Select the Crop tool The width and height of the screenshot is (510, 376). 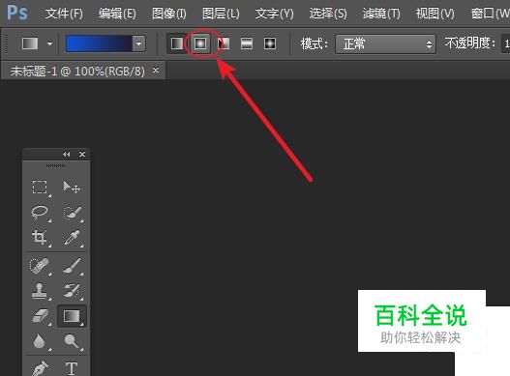point(40,237)
